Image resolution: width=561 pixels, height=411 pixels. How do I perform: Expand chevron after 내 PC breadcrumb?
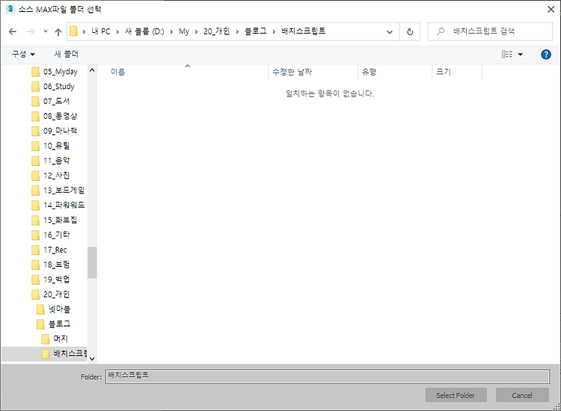pyautogui.click(x=117, y=32)
